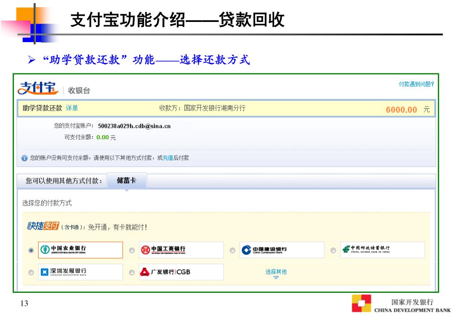Select the radio button for 深圳发展银行
Viewport: 459px width, 317px height.
[31, 273]
